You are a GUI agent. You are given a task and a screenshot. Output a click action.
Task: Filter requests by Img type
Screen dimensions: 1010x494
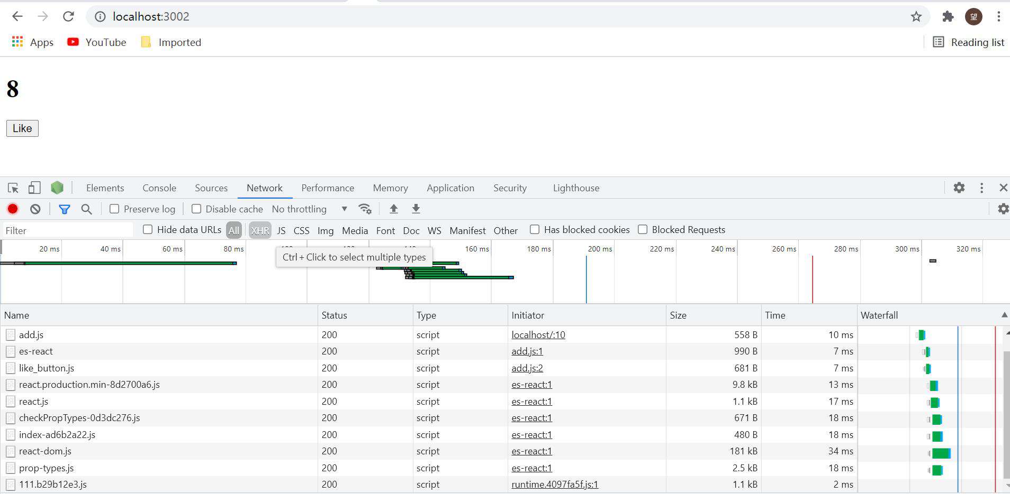(x=326, y=230)
